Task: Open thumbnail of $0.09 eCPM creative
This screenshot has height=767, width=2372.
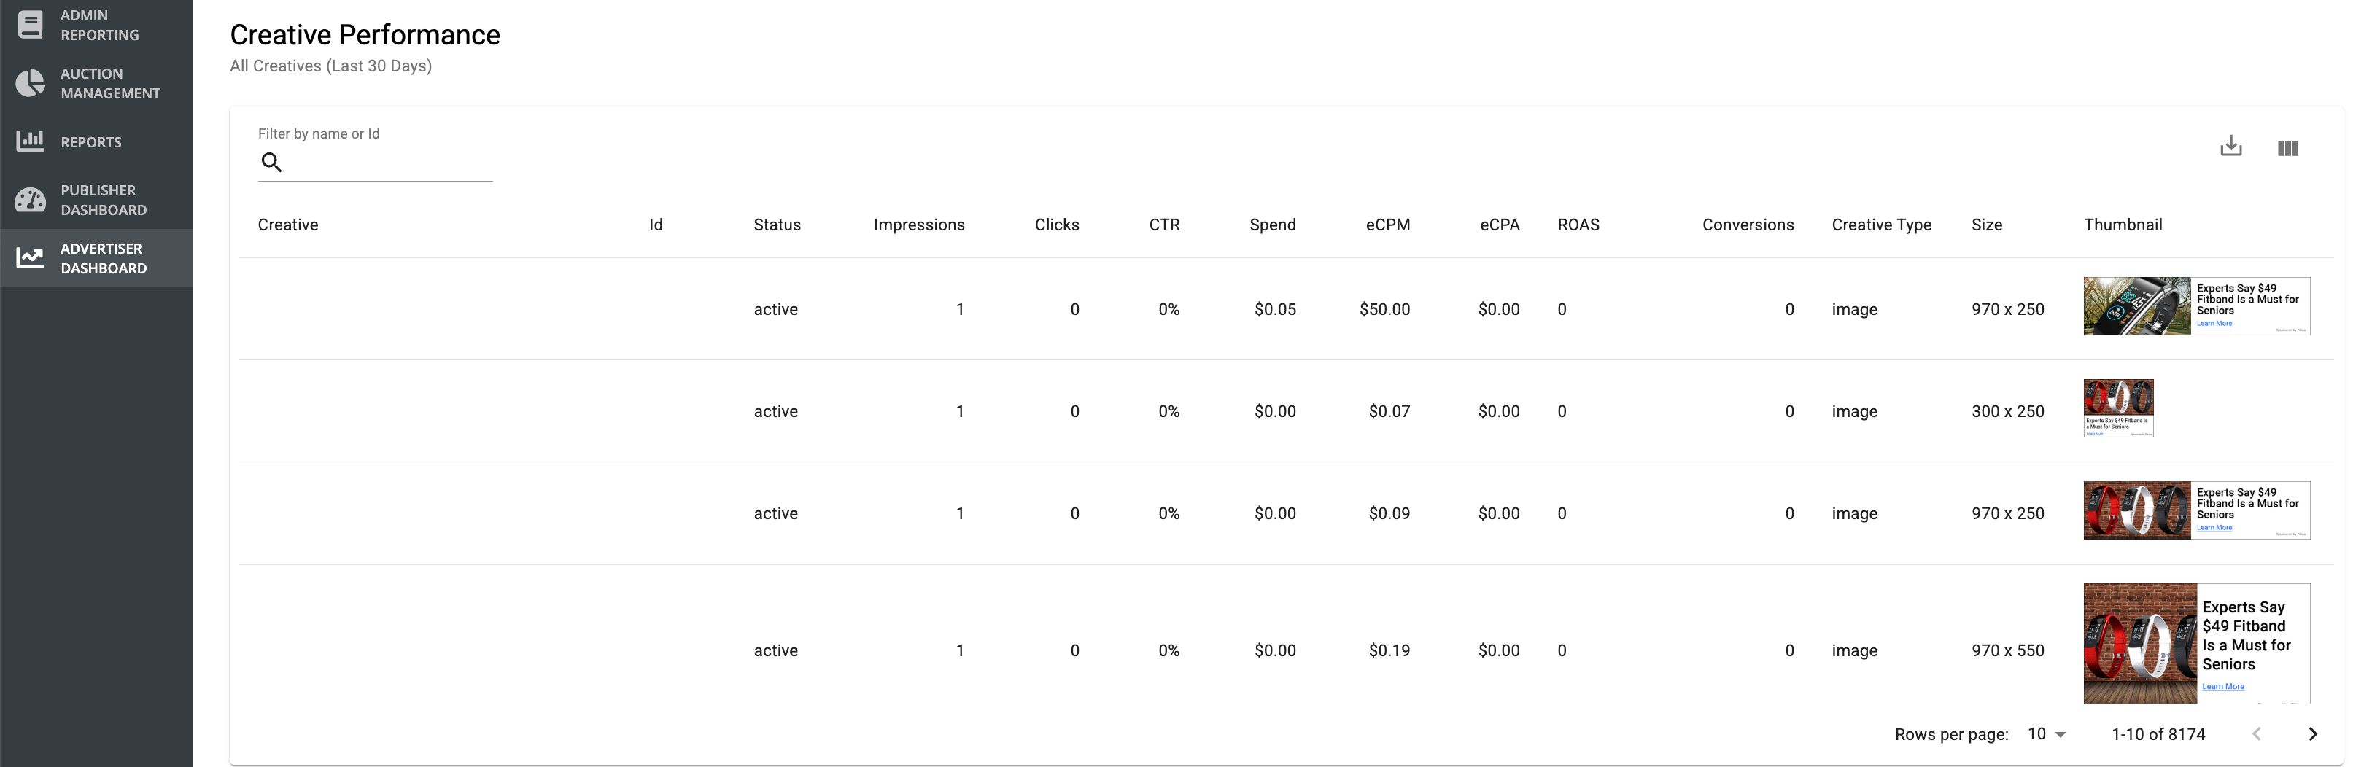Action: point(2196,510)
